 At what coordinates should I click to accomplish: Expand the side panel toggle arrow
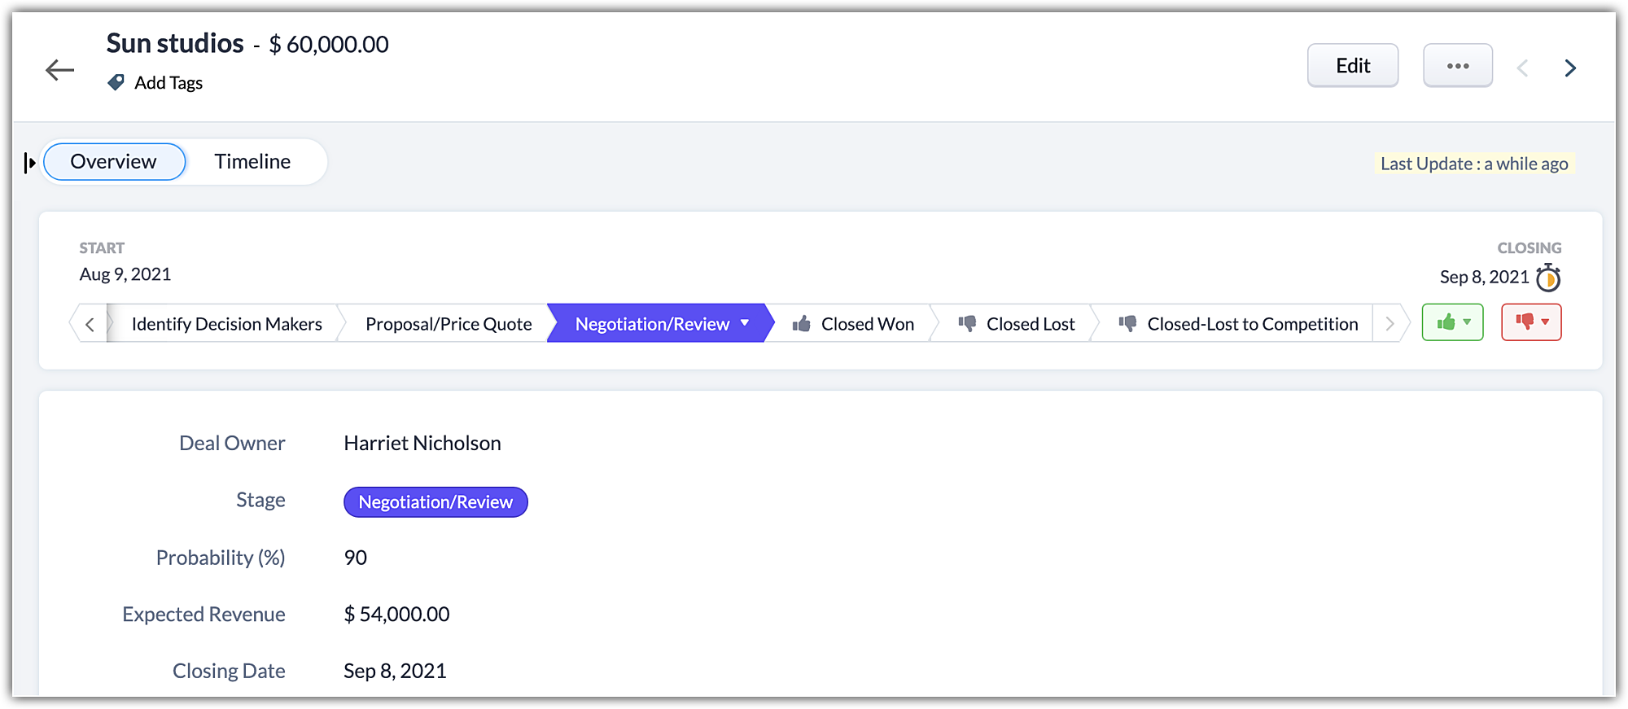(30, 163)
